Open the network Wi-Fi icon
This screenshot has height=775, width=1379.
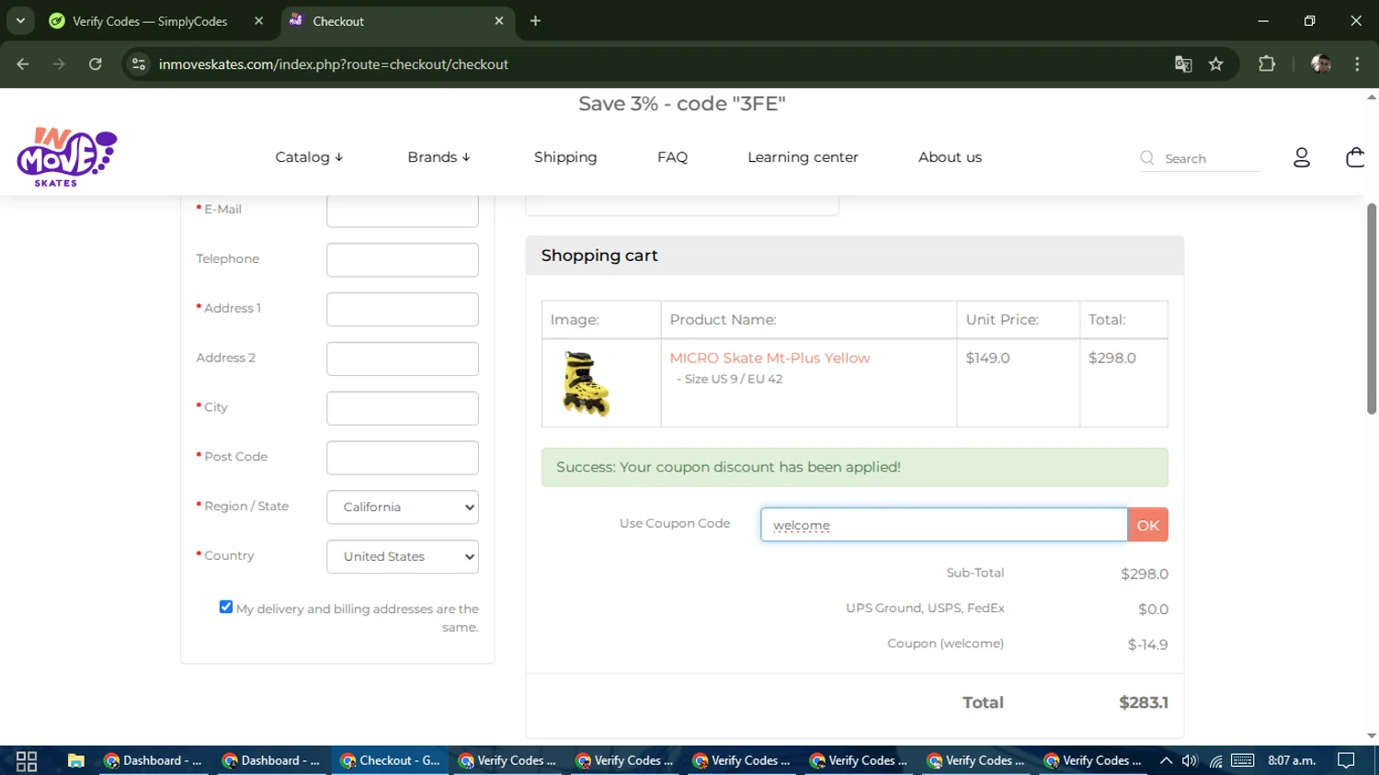(1215, 760)
